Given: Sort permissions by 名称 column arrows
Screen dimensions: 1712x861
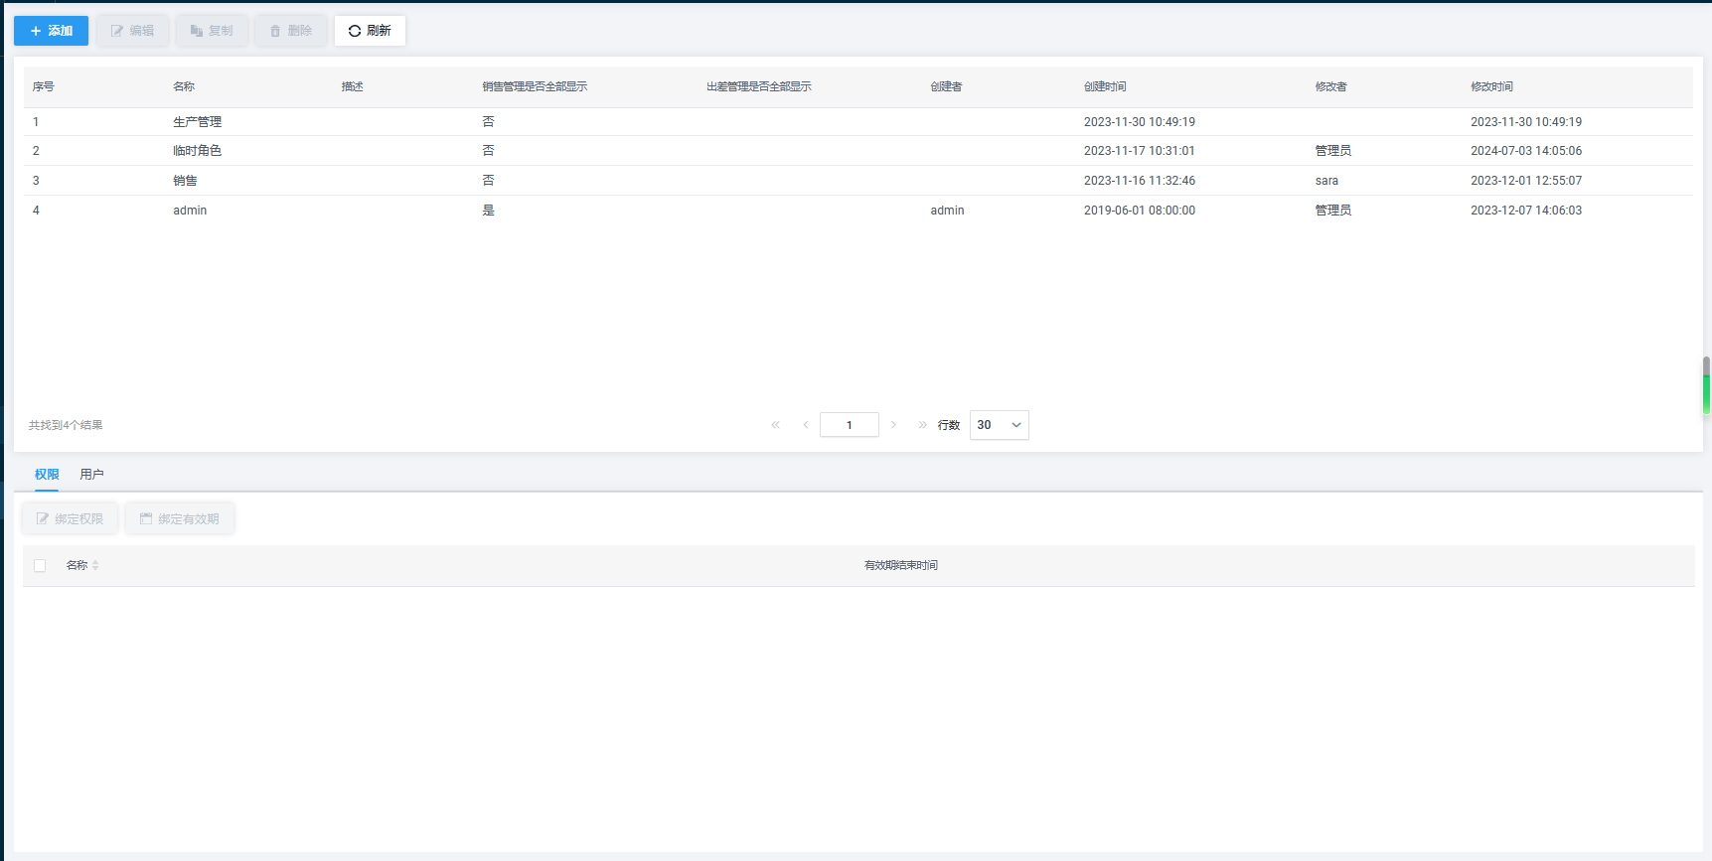Looking at the screenshot, I should (x=95, y=565).
